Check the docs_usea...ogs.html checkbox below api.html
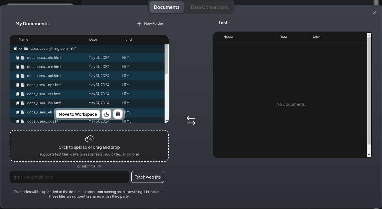The width and height of the screenshot is (382, 209). (18, 85)
